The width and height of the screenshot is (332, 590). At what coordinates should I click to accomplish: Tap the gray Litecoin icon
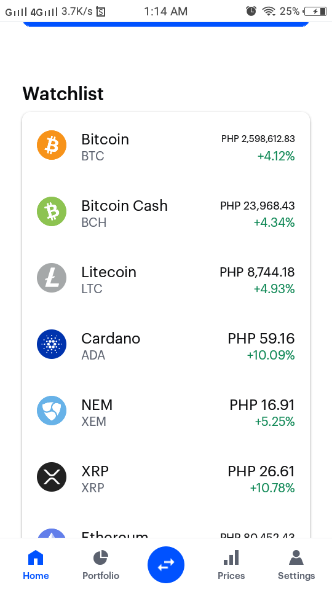(52, 278)
